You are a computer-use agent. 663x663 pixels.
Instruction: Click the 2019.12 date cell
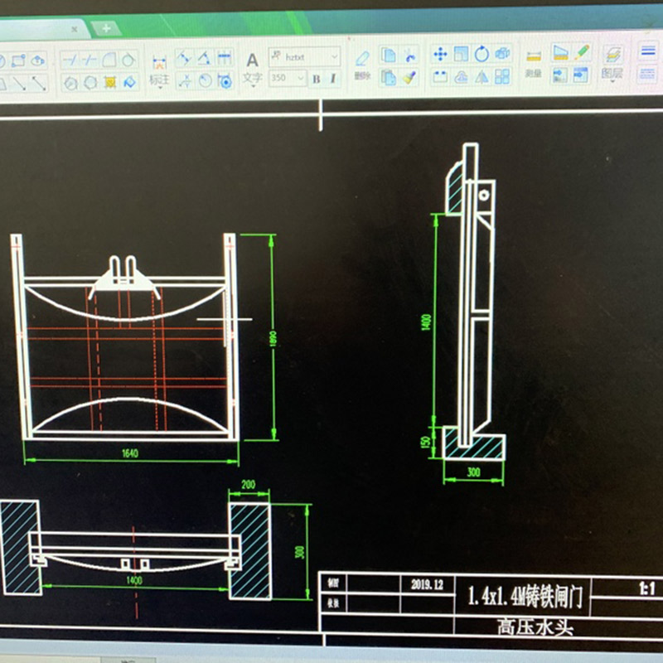[427, 584]
